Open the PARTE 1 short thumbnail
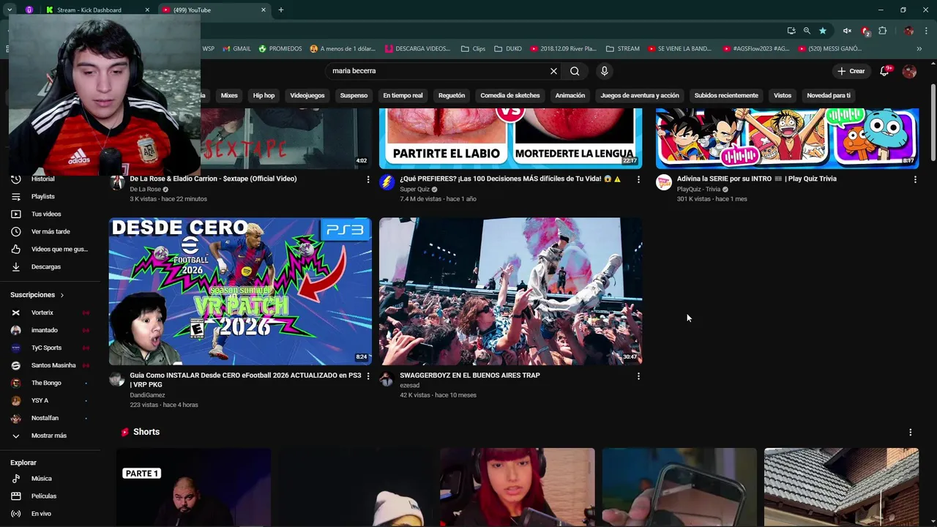 click(x=193, y=487)
